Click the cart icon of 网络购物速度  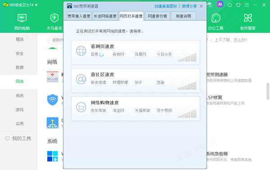(x=81, y=107)
